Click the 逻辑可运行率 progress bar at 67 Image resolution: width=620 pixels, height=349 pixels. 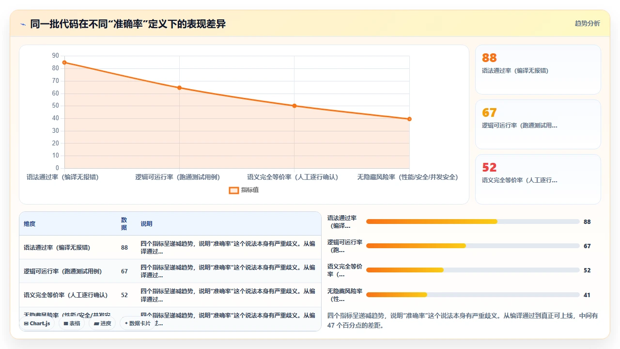pos(473,246)
